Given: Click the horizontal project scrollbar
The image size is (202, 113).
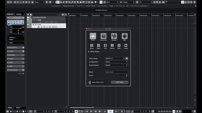Looking at the screenshot, I should (x=82, y=107).
